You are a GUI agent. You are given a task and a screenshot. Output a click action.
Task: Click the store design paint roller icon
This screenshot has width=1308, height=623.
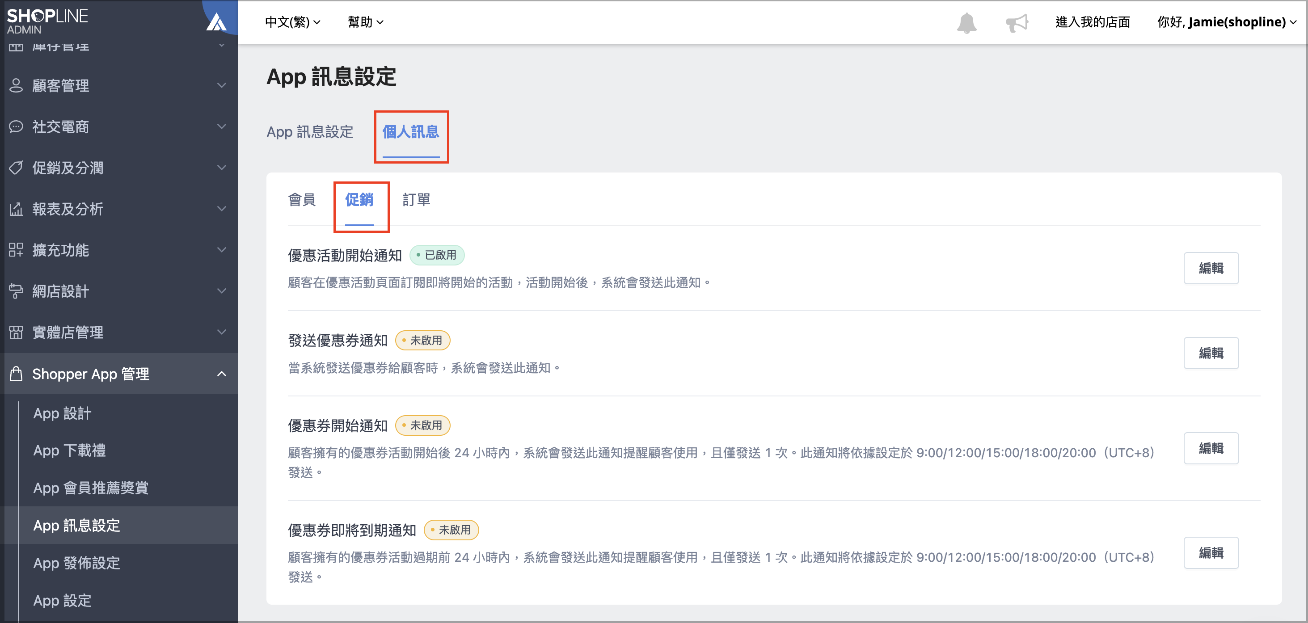(x=16, y=291)
